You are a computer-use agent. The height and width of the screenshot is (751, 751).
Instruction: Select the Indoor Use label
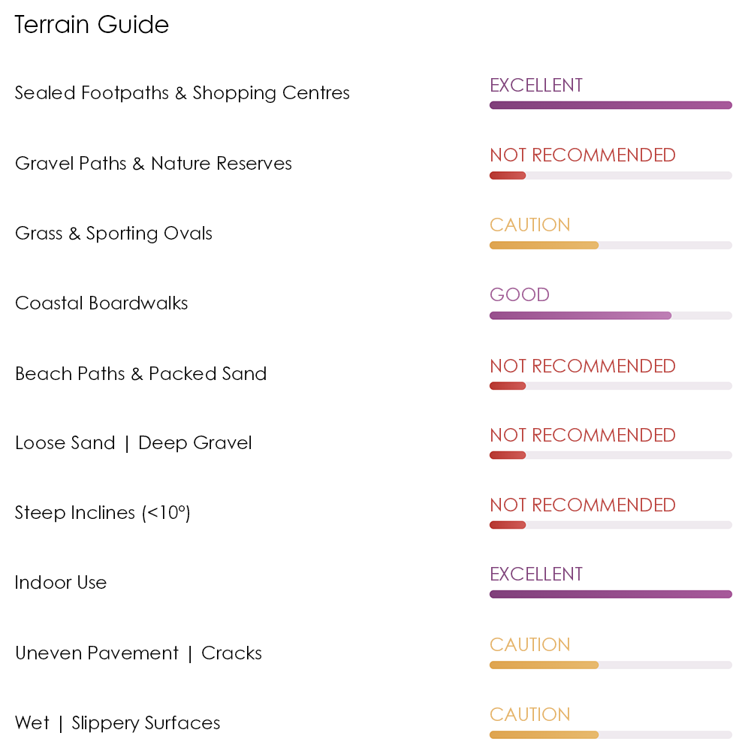coord(61,583)
